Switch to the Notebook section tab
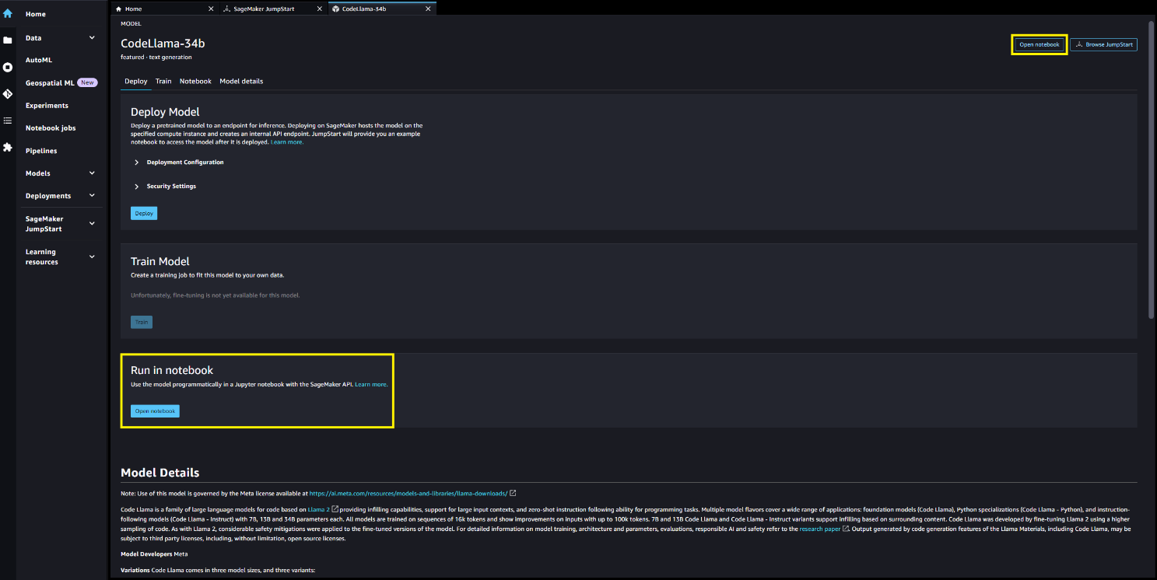Image resolution: width=1157 pixels, height=580 pixels. (195, 82)
